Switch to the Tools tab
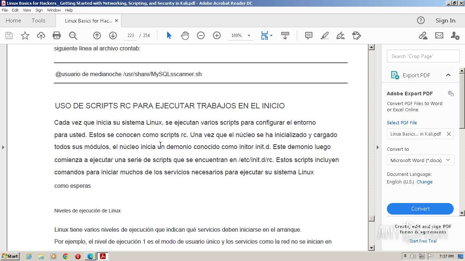 39,21
